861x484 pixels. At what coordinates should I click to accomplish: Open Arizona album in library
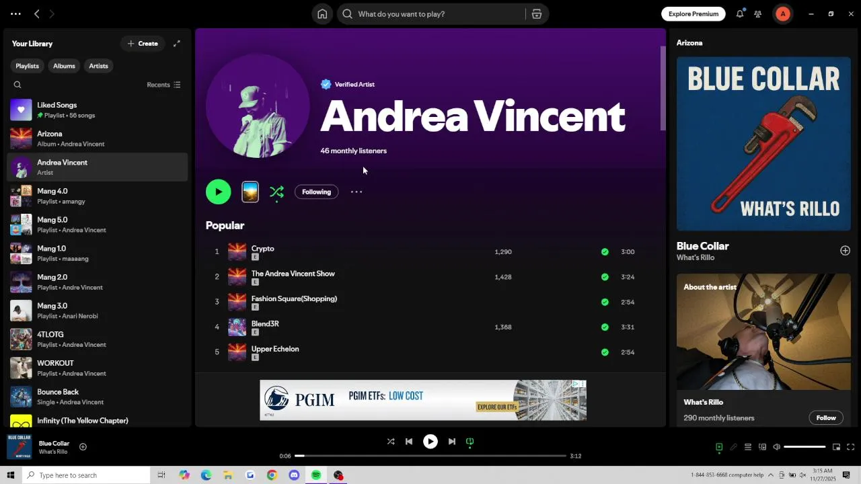point(98,138)
